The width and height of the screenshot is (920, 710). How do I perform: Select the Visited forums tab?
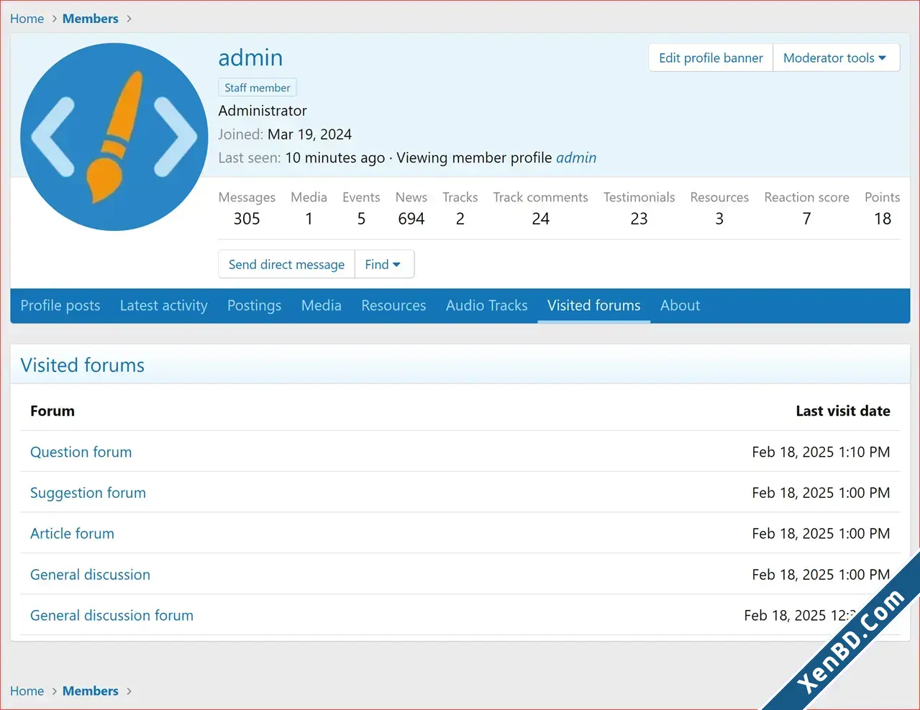click(594, 306)
